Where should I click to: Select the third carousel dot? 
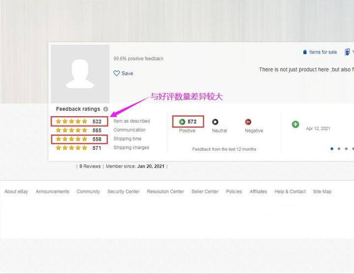tap(346, 149)
